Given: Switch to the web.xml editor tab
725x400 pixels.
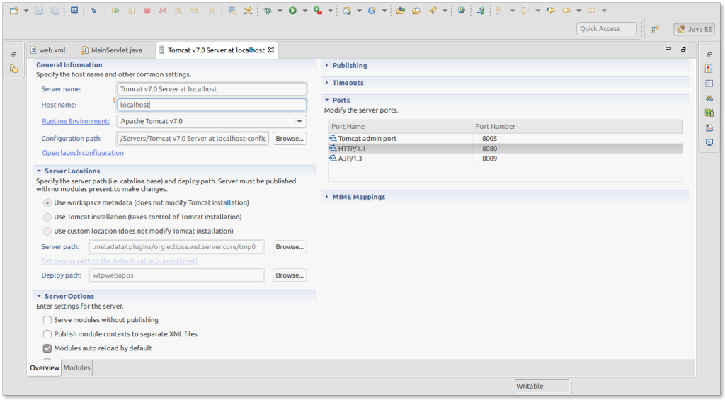Looking at the screenshot, I should click(49, 50).
